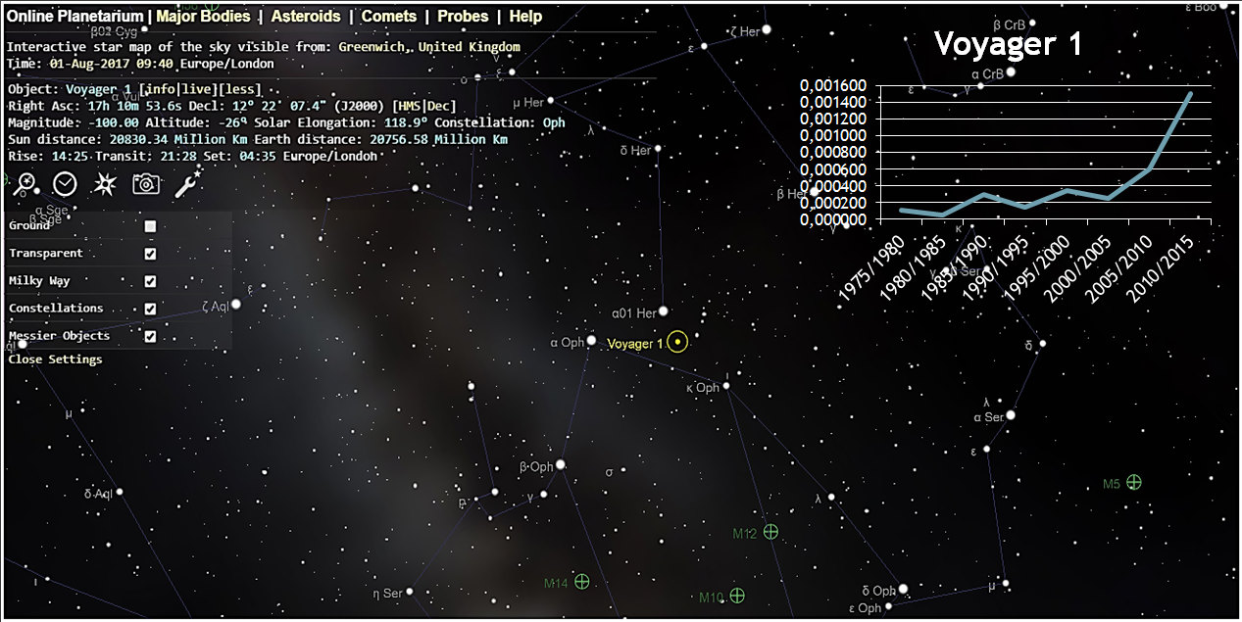Click the Dec format link
This screenshot has width=1242, height=622.
click(x=439, y=106)
